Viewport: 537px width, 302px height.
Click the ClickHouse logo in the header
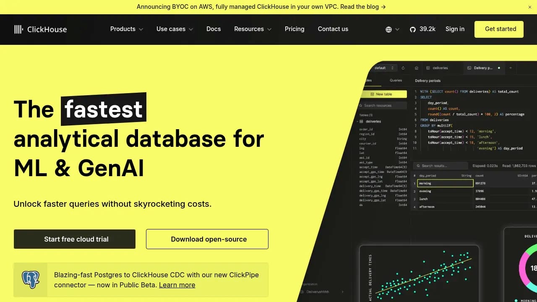[40, 29]
